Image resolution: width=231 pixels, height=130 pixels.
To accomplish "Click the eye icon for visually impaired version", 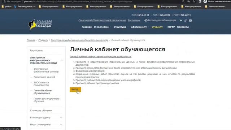I will (146, 20).
